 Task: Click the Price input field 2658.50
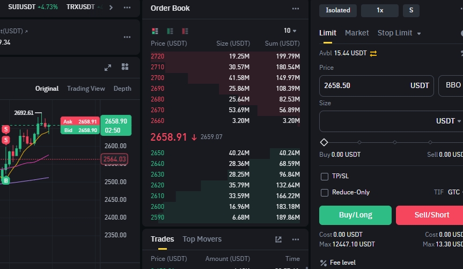click(376, 86)
